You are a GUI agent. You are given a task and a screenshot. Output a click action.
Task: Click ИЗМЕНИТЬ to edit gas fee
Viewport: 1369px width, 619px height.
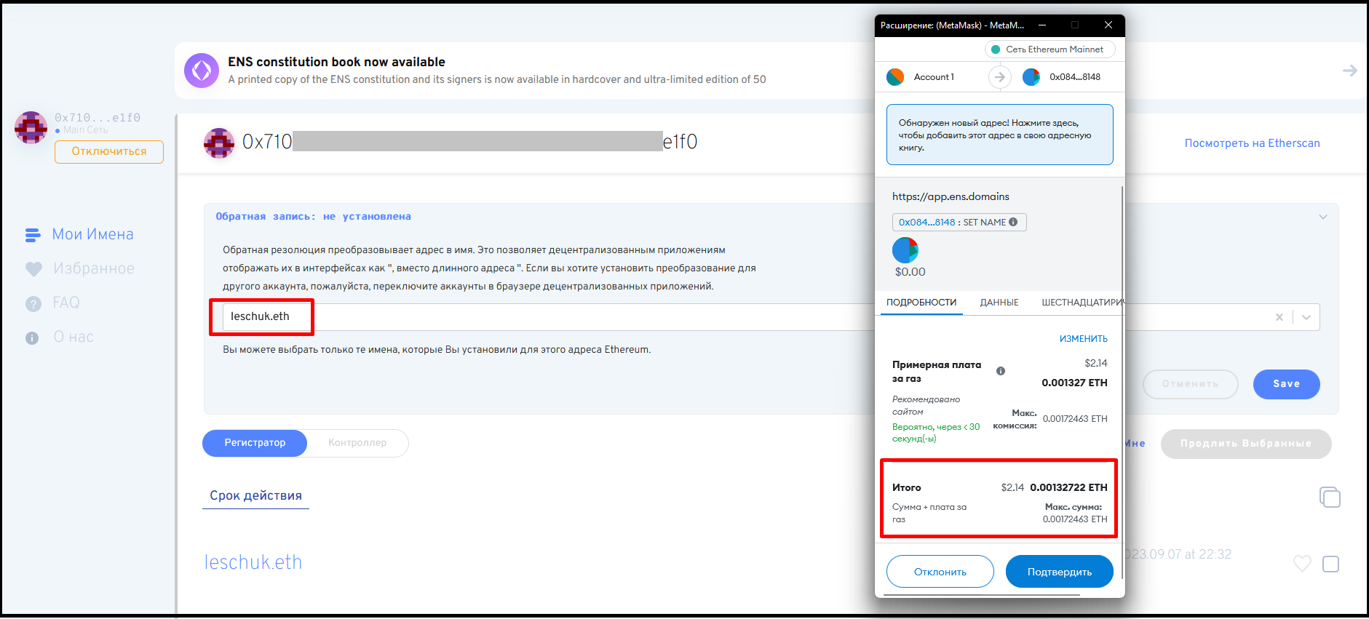click(x=1083, y=339)
